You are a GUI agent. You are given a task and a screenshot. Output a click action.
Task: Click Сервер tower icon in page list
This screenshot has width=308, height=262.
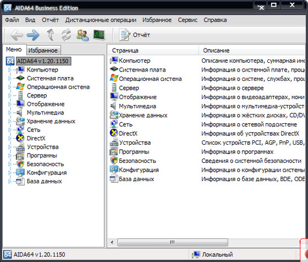click(x=114, y=88)
